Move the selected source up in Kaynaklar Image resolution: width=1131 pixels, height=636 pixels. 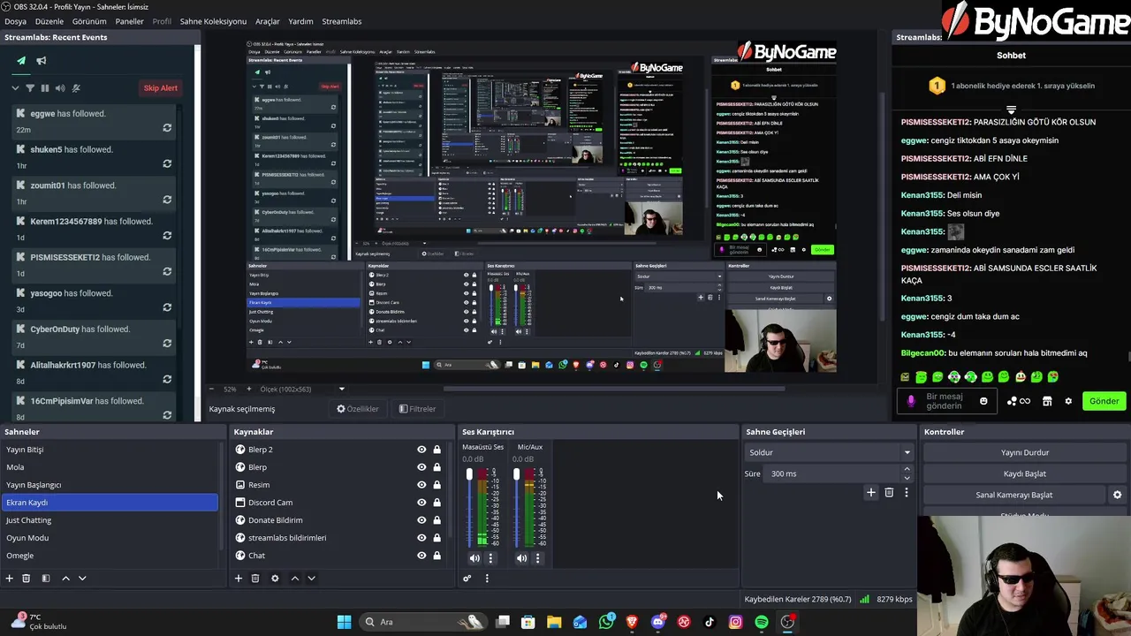click(x=295, y=578)
